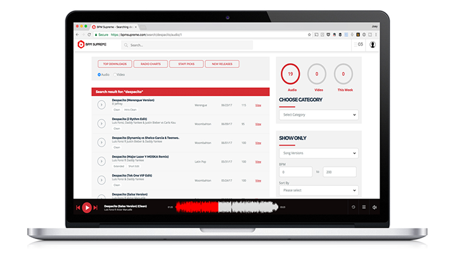
Task: Open the Sort By dropdown
Action: [x=318, y=190]
